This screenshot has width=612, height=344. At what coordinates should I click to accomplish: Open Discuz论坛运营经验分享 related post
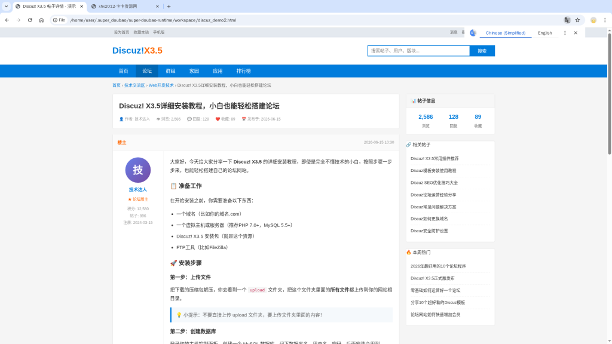(x=433, y=195)
